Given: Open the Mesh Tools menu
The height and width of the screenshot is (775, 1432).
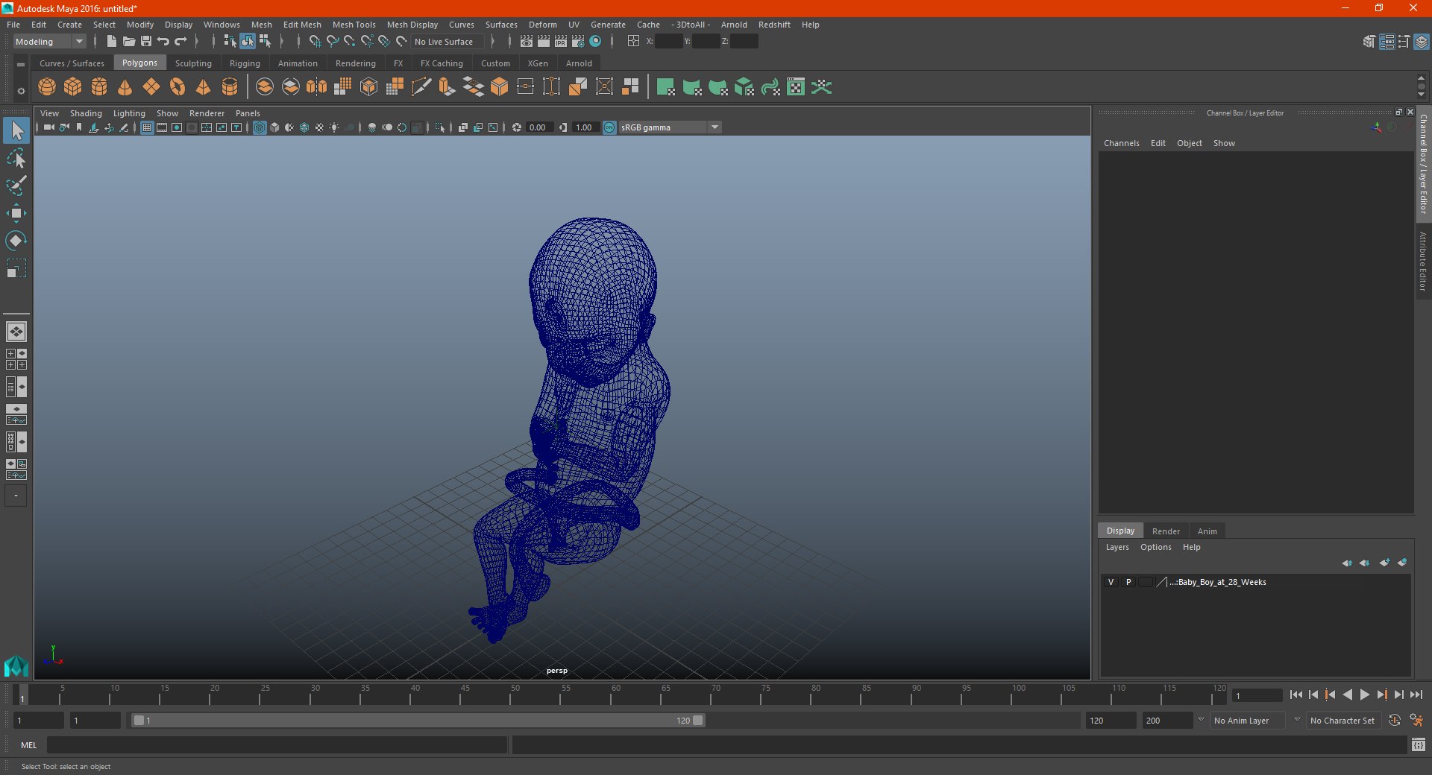Looking at the screenshot, I should click(x=354, y=25).
